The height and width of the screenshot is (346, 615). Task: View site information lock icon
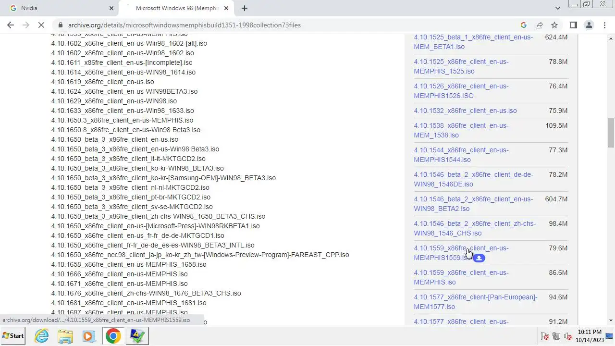point(60,25)
